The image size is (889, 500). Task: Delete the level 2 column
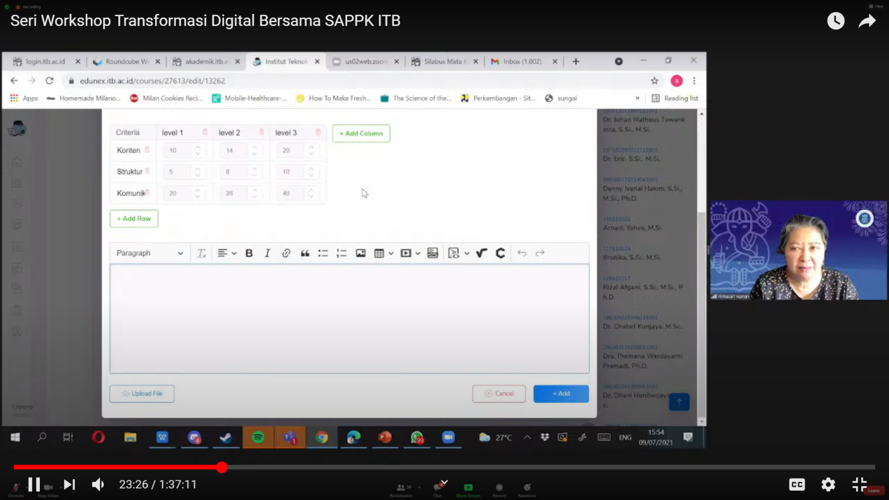tap(262, 132)
